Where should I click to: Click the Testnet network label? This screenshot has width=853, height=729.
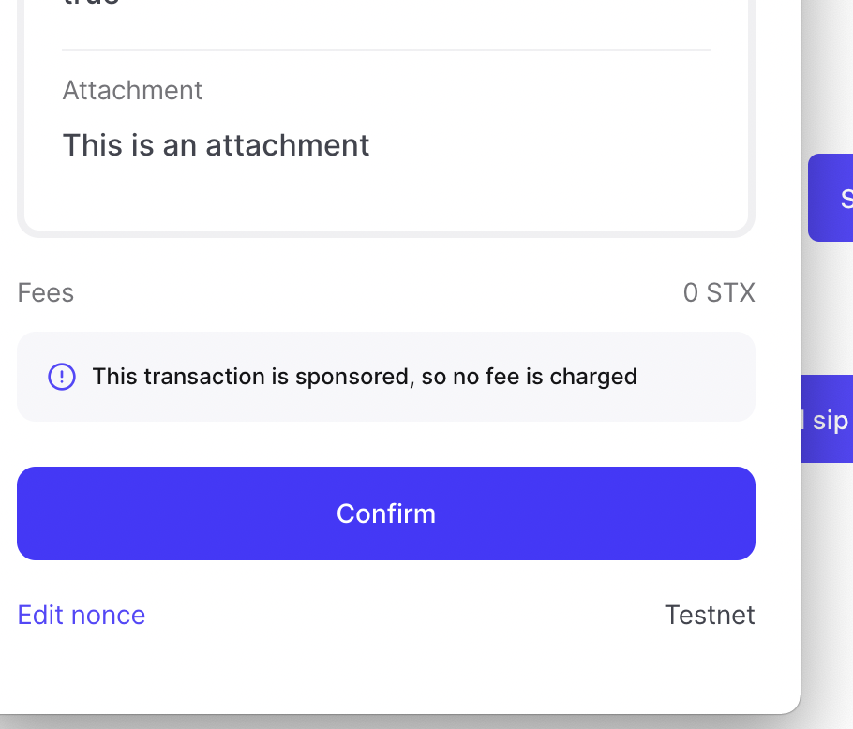710,615
